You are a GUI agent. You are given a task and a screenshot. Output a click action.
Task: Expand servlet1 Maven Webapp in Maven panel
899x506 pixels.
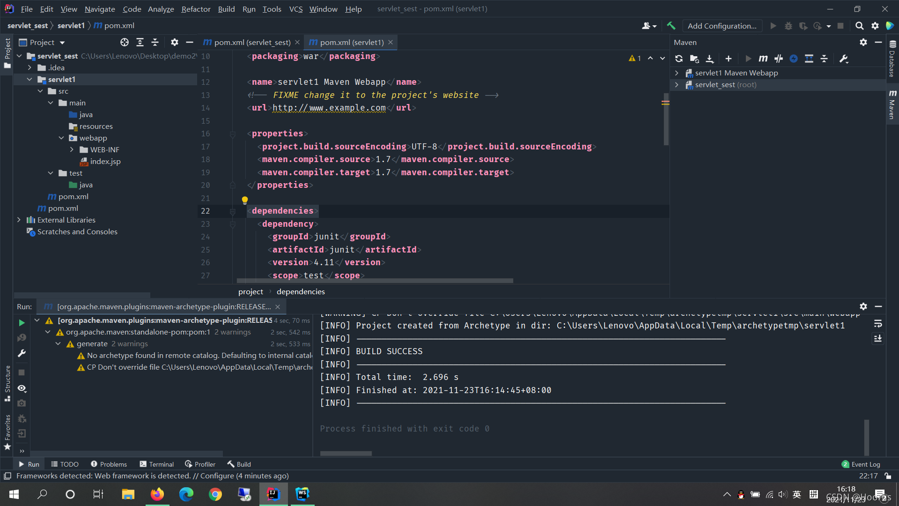pos(677,73)
